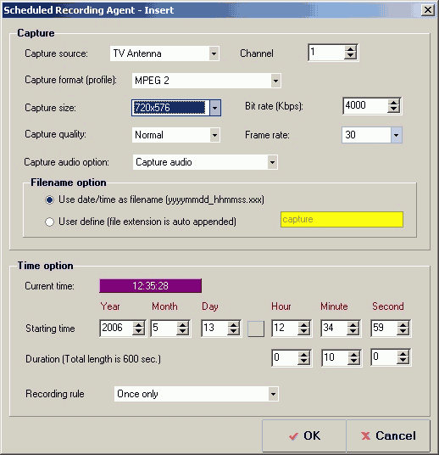Increase the starting Day spinner
This screenshot has height=455, width=439.
point(233,325)
